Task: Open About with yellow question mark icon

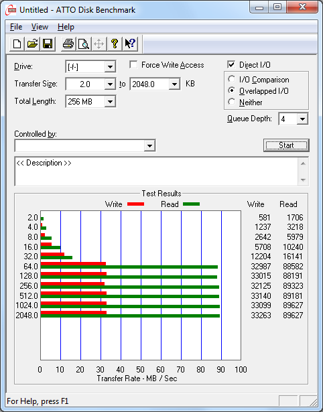Action: (115, 44)
